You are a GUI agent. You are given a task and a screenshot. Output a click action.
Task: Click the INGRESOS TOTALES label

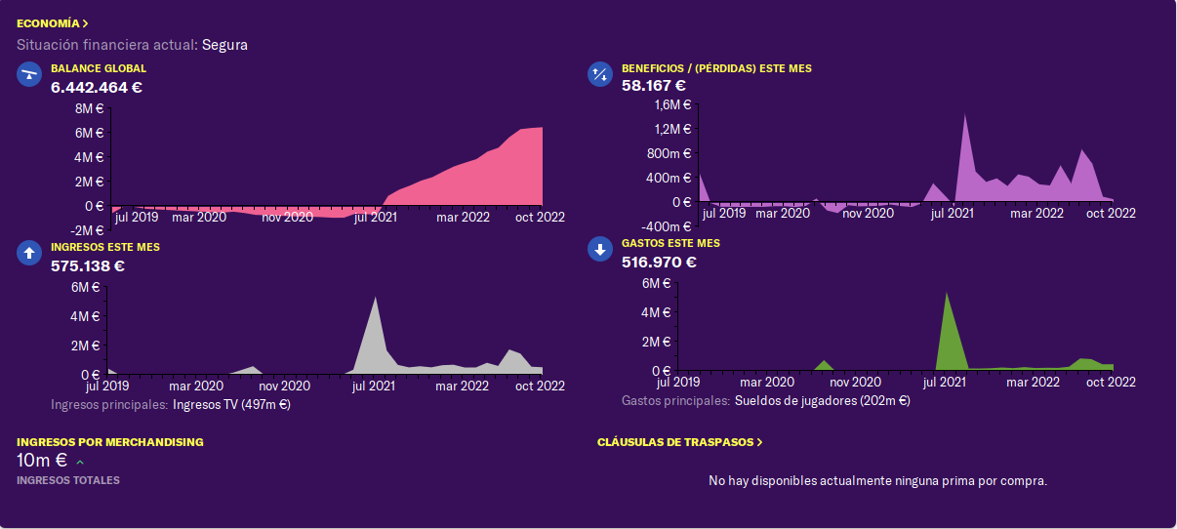point(68,480)
